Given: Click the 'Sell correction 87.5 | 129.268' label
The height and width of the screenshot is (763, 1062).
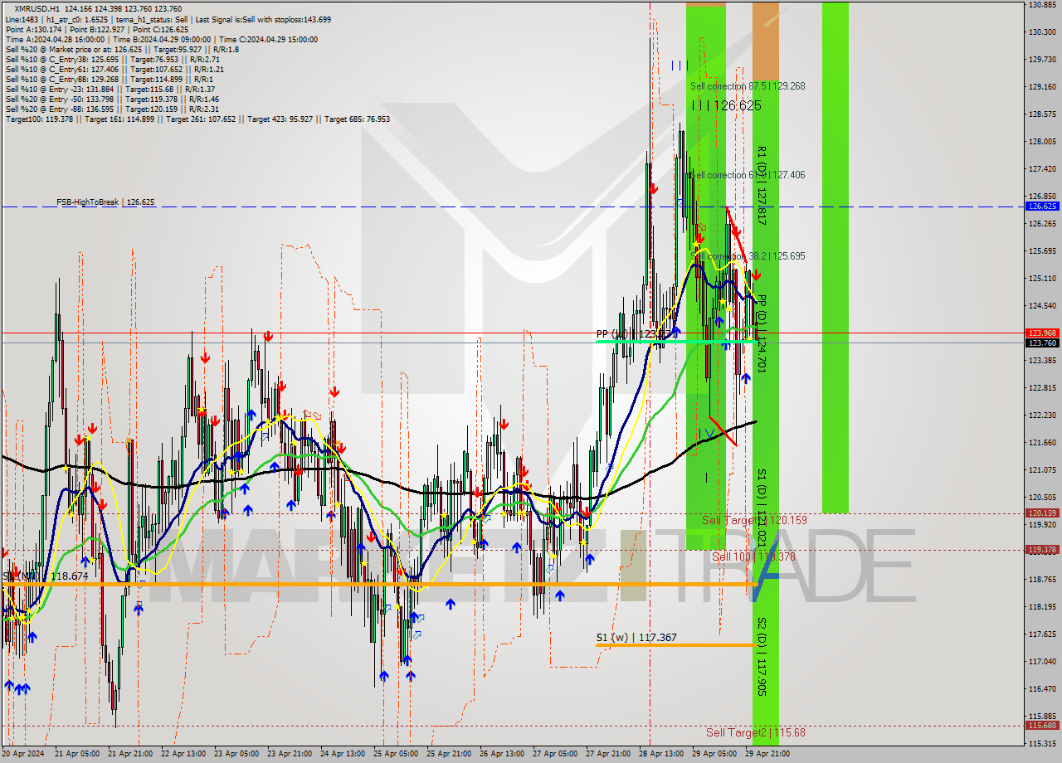Looking at the screenshot, I should pyautogui.click(x=748, y=85).
